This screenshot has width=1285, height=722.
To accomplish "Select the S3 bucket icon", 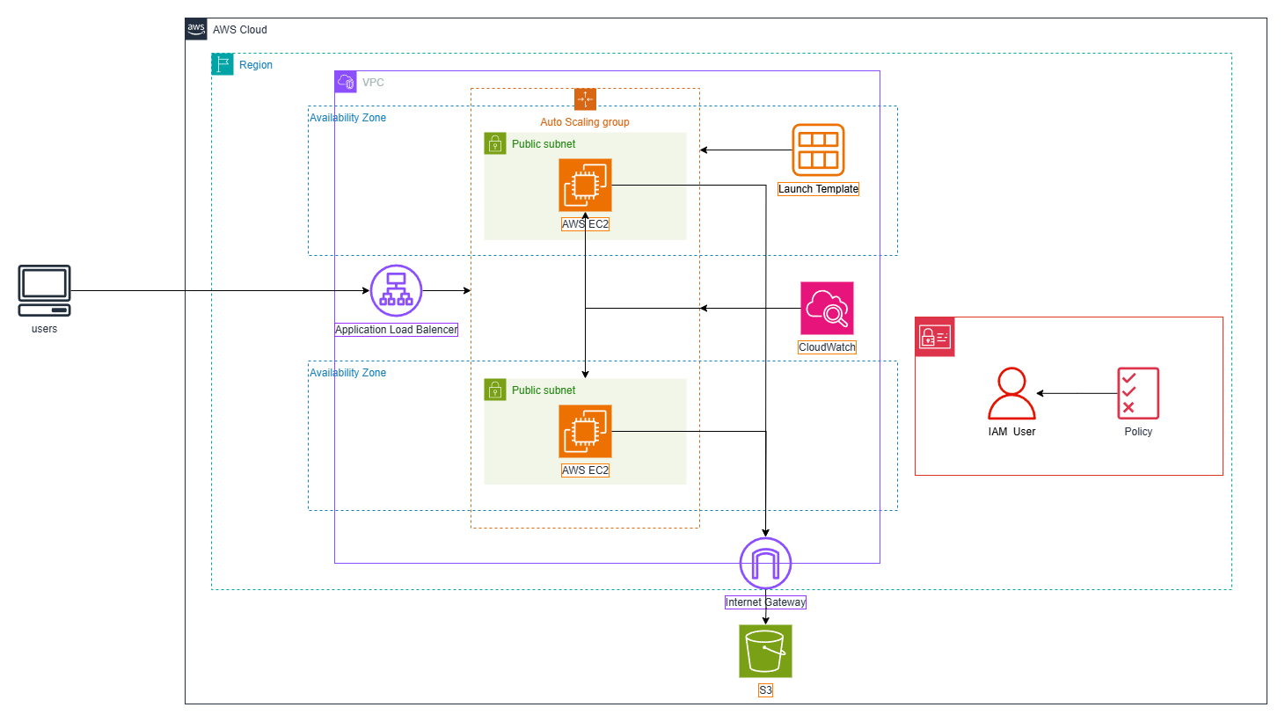I will [765, 652].
